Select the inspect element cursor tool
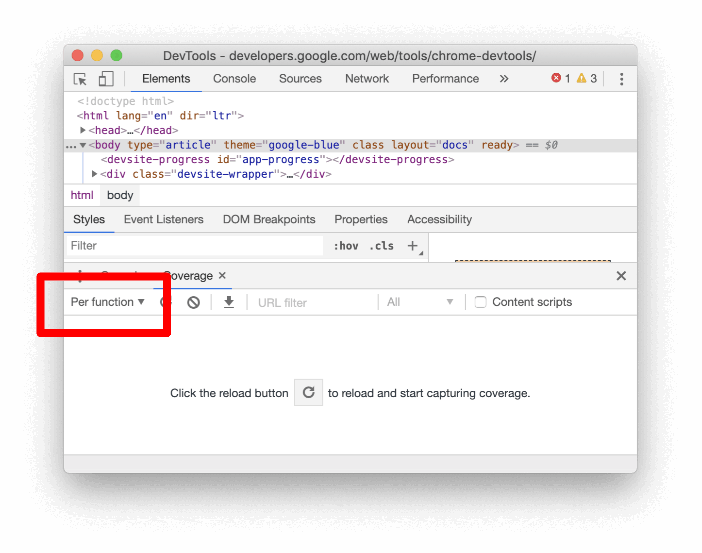Image resolution: width=702 pixels, height=553 pixels. coord(80,79)
